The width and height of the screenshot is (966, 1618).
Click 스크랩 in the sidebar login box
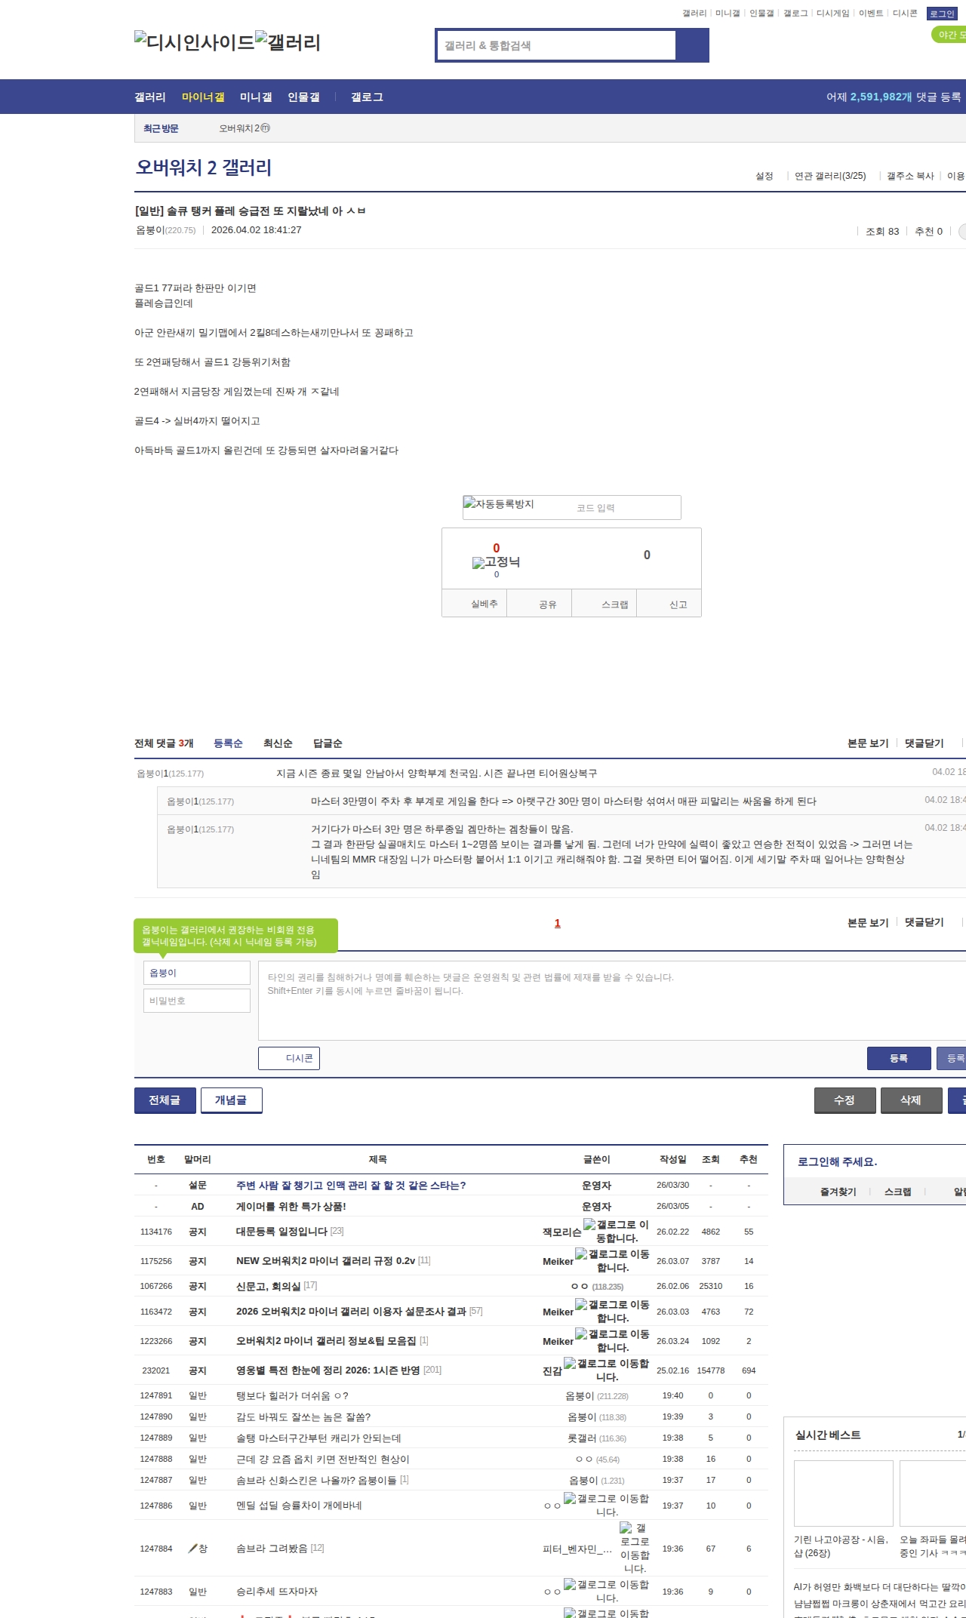[898, 1192]
